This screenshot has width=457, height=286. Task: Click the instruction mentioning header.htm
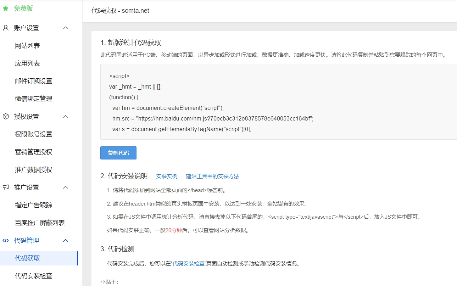point(207,203)
